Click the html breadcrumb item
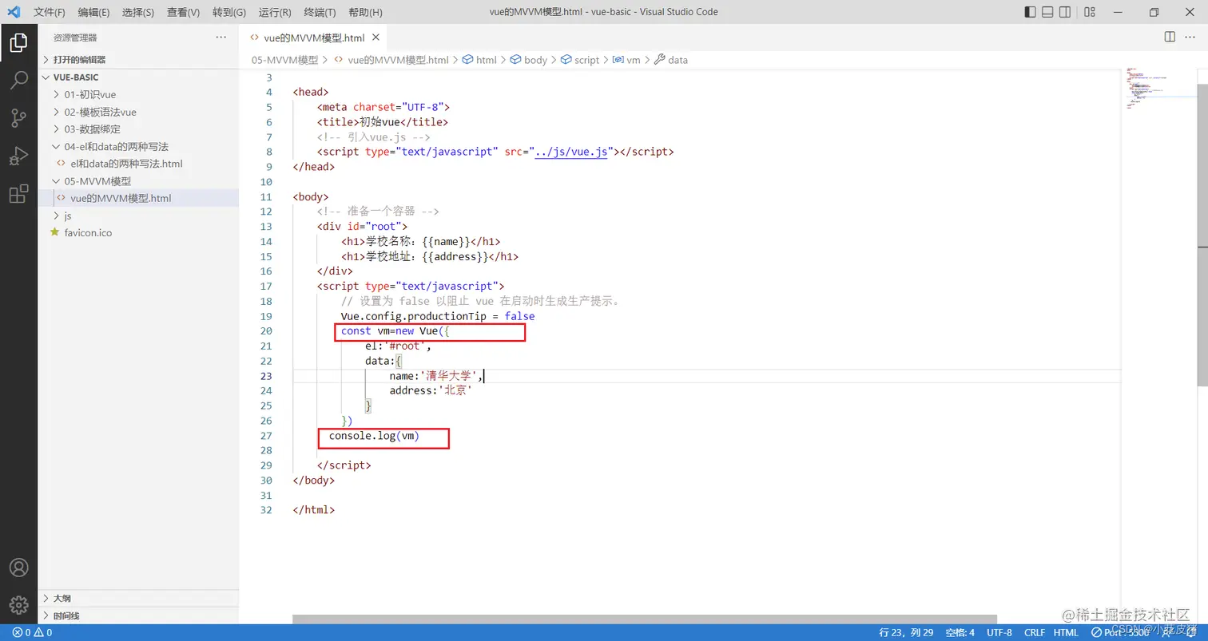 click(x=480, y=60)
